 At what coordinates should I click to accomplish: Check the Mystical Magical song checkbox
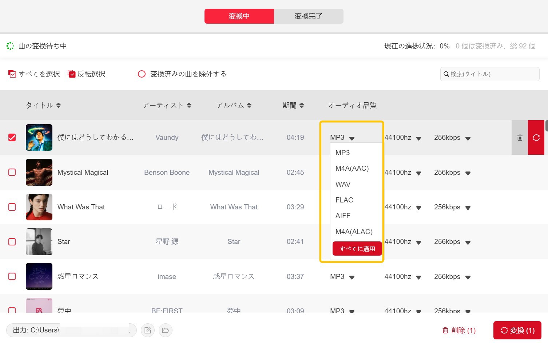12,172
